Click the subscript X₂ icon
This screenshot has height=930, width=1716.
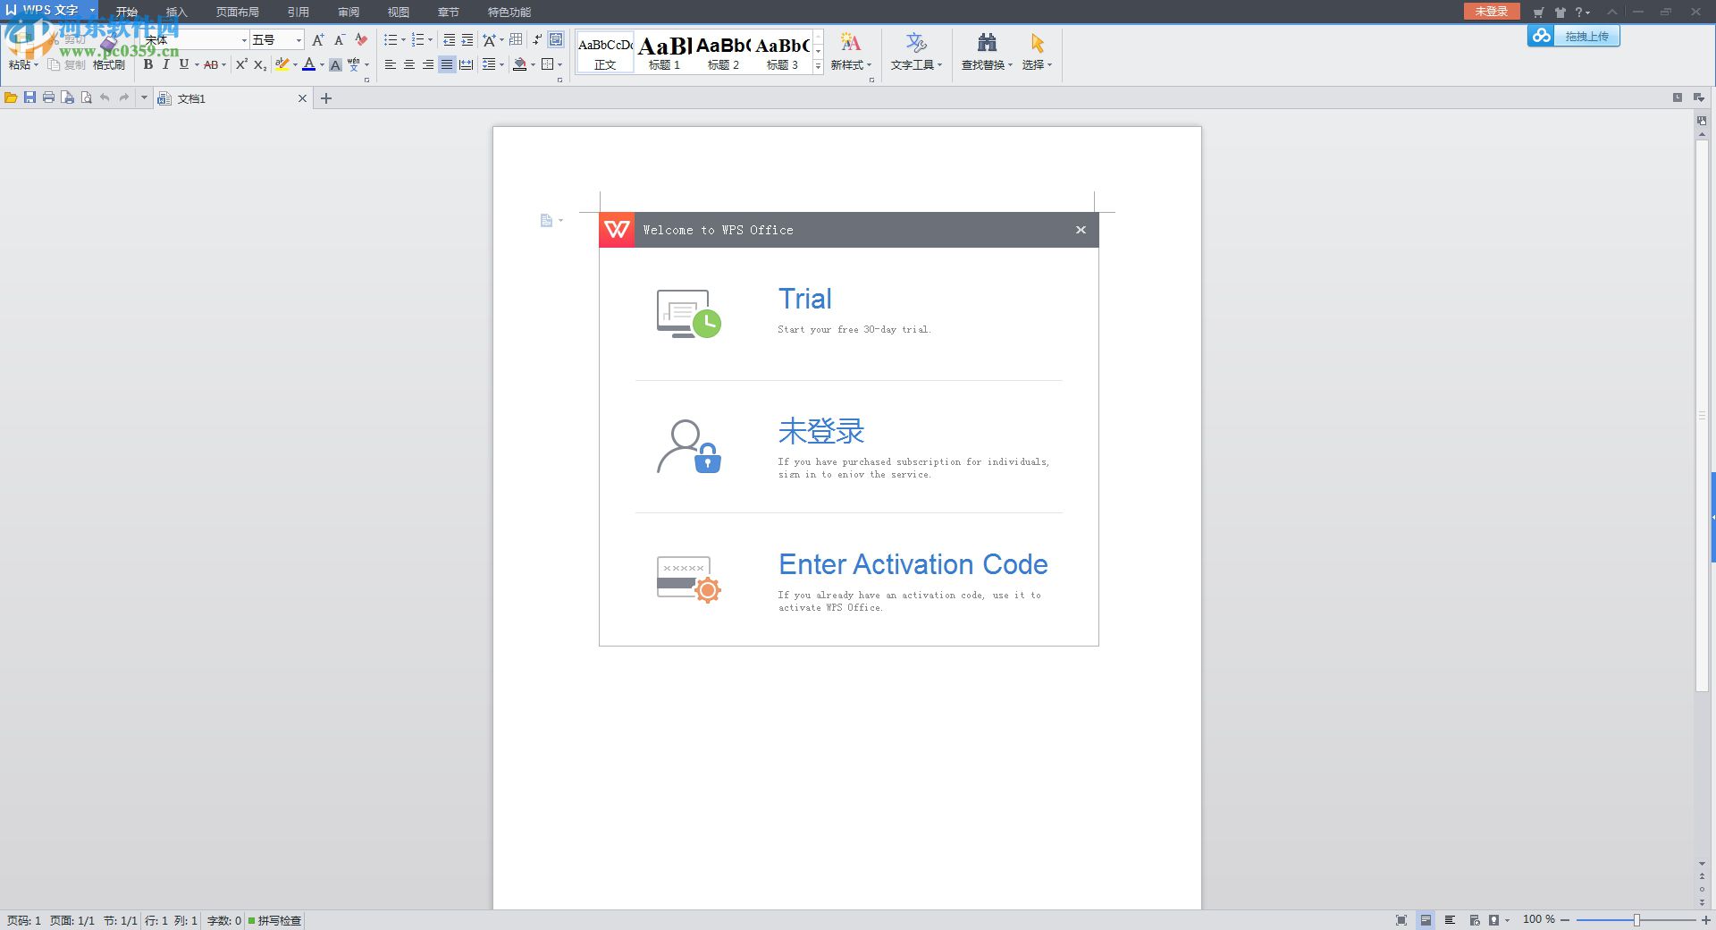tap(260, 64)
